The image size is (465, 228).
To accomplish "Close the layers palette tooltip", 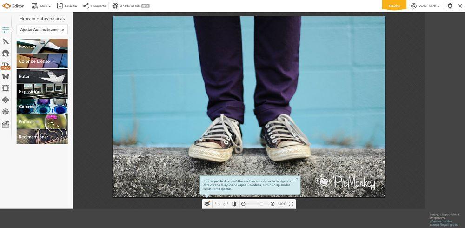I will pos(297,179).
